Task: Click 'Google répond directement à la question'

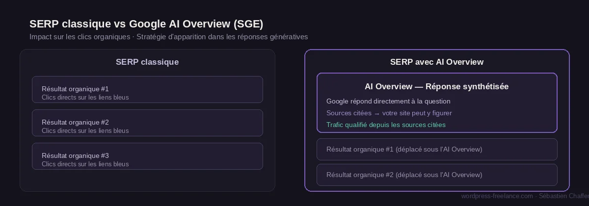Action: [x=388, y=101]
